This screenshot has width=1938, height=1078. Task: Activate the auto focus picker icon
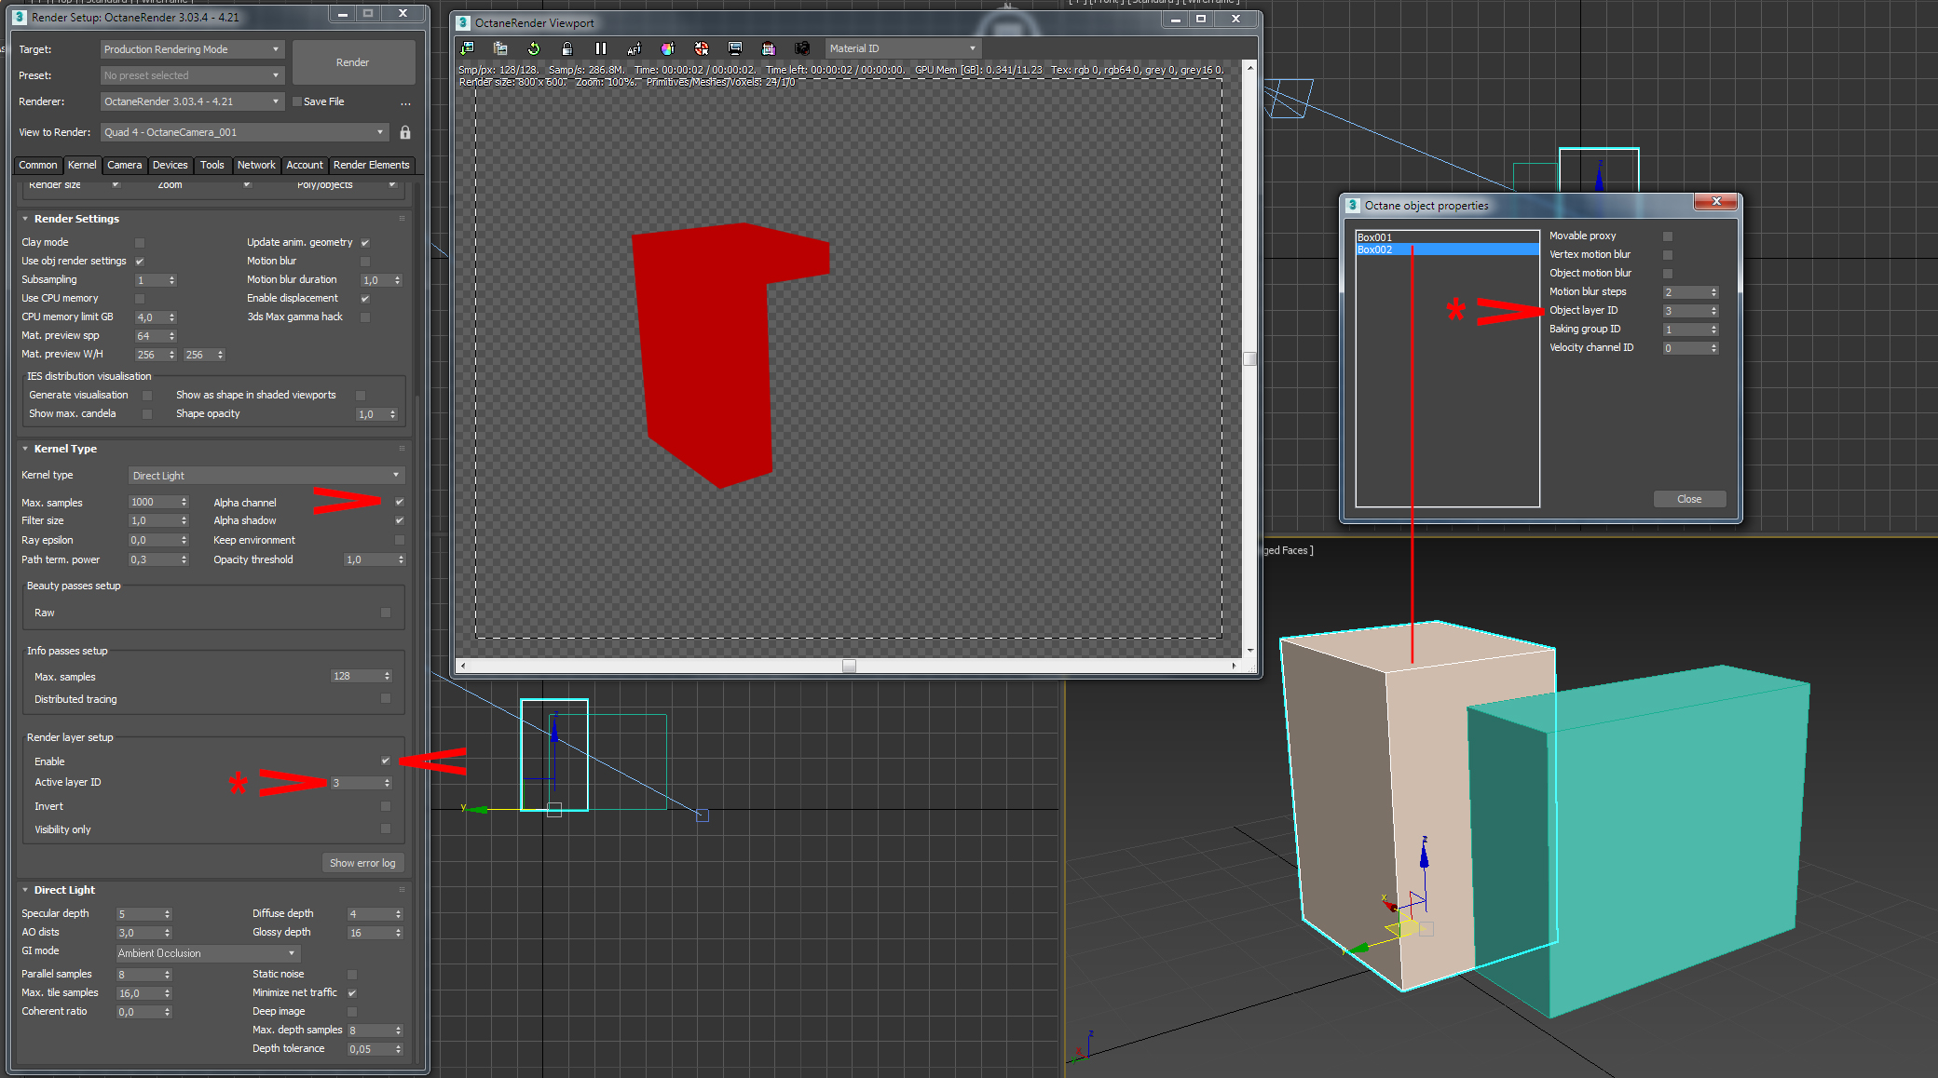pos(634,48)
